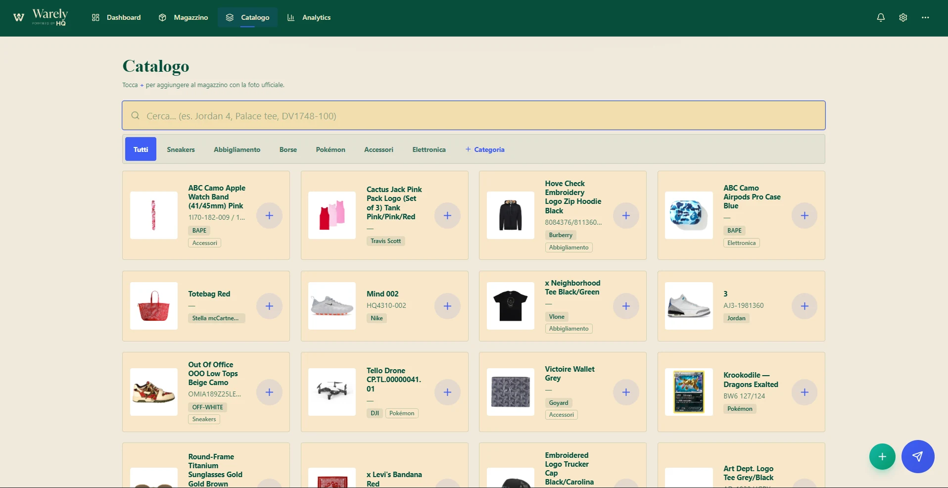
Task: Select the Catalogo nav item
Action: pos(247,17)
